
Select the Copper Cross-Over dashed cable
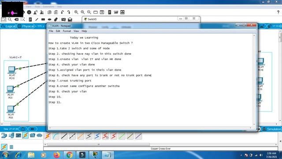[x=72, y=136]
